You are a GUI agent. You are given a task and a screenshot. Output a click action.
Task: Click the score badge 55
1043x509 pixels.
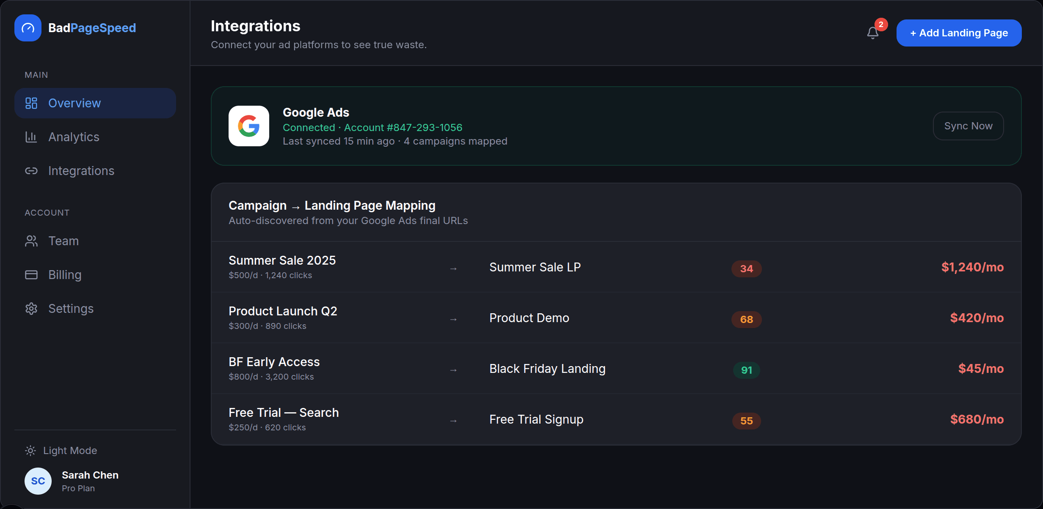[747, 421]
